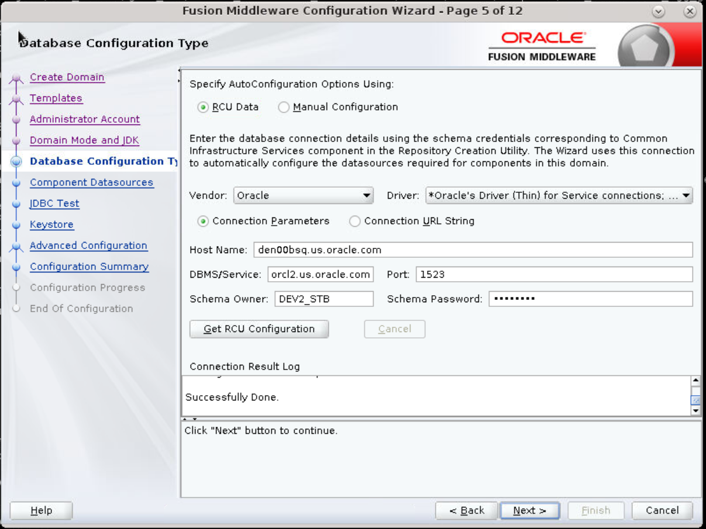Focus the Schema Owner field

(x=324, y=299)
